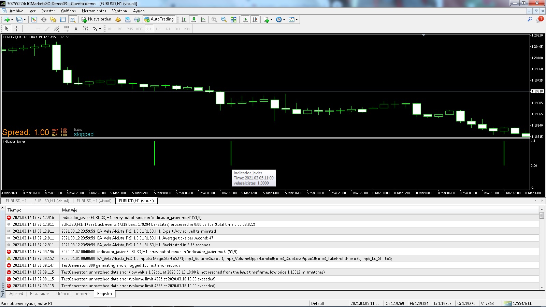The height and width of the screenshot is (307, 546).
Task: Select the first EURUSD,H1 chart tab
Action: pos(16,201)
